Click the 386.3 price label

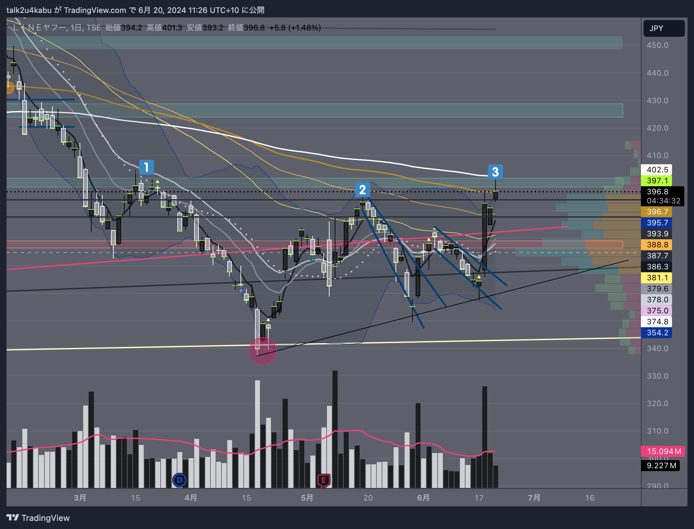(656, 267)
